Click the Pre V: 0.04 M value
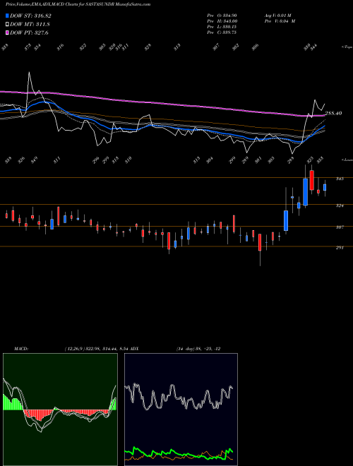353x466 pixels. click(x=280, y=21)
